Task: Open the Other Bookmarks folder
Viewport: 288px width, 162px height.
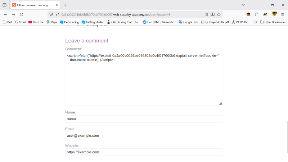Action: coord(273,22)
